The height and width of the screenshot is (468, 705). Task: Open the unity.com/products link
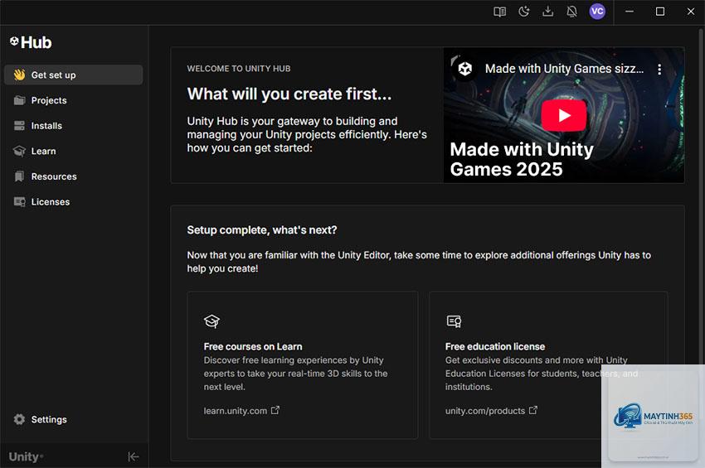[x=485, y=411]
